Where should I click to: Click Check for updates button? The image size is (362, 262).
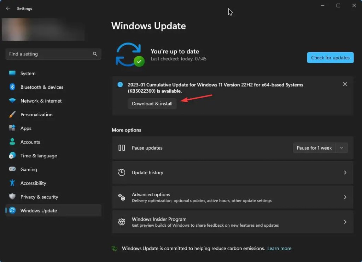click(x=330, y=58)
